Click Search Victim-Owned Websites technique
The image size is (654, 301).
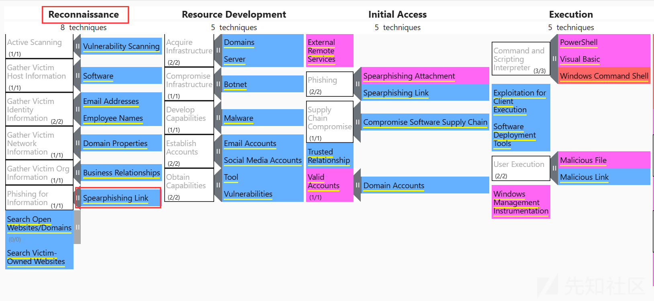(39, 257)
